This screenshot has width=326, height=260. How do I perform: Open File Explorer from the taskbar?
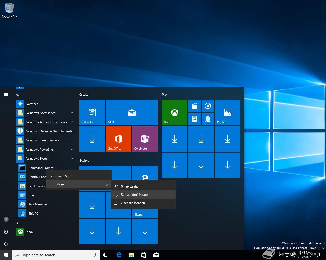click(131, 255)
